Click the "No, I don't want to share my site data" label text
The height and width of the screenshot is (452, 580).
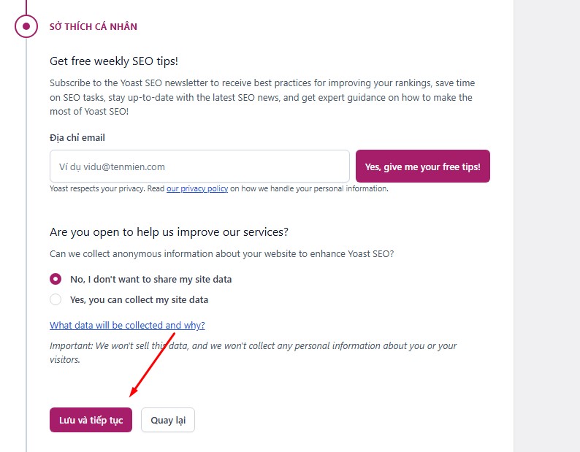(x=150, y=279)
